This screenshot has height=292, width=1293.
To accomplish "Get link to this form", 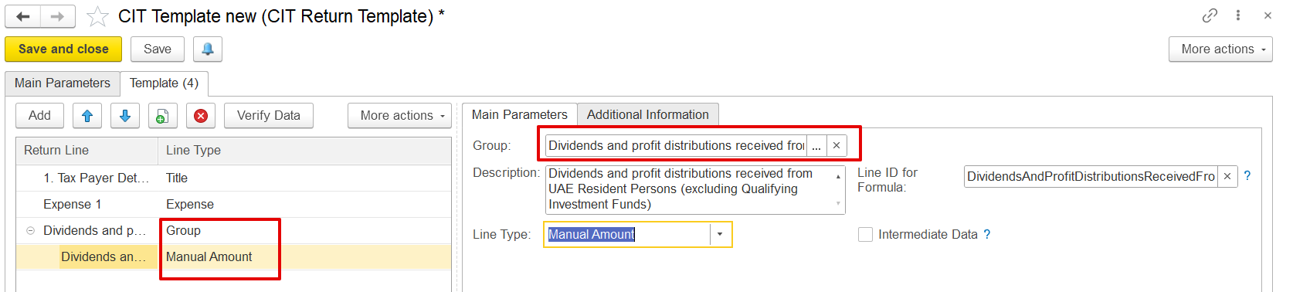I will pos(1210,15).
